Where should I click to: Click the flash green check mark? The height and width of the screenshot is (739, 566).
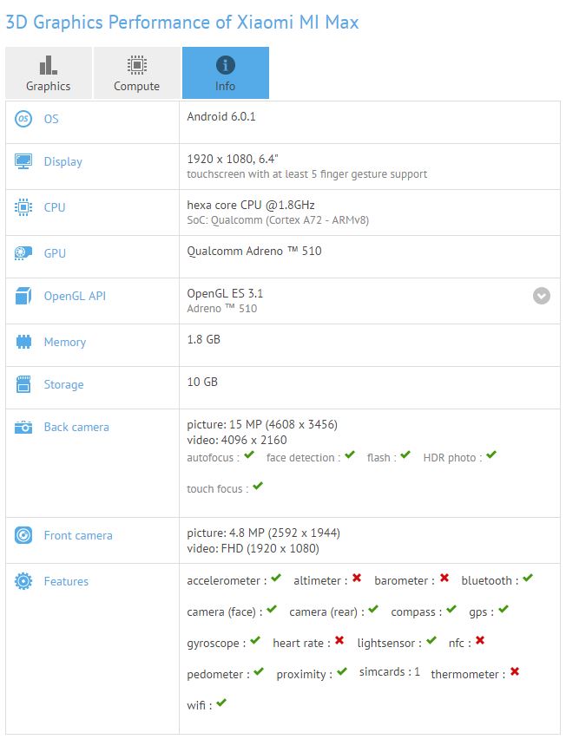coord(405,455)
